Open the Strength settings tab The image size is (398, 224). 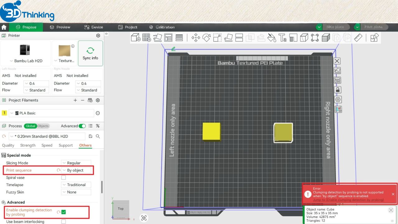coord(28,145)
